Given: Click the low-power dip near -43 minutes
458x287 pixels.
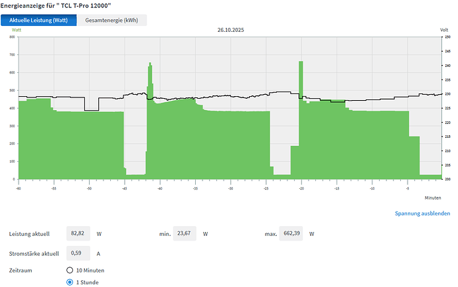Looking at the screenshot, I should 136,175.
